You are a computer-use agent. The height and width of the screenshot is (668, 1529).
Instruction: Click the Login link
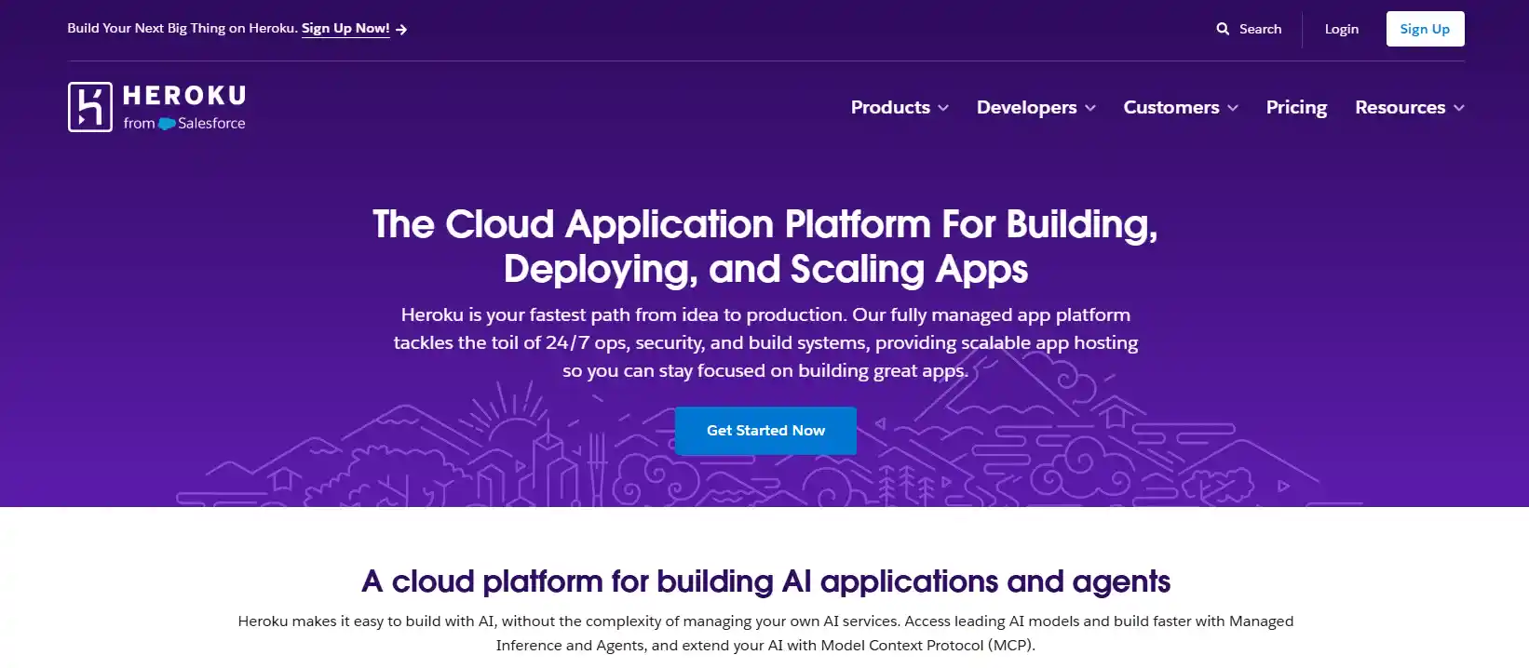pyautogui.click(x=1342, y=29)
